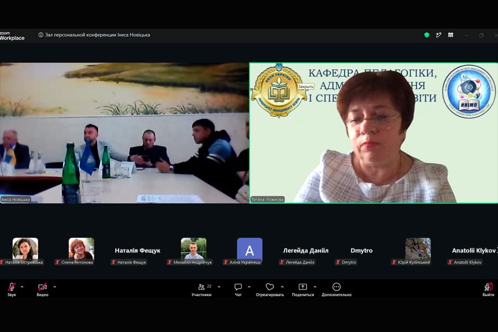Image resolution: width=498 pixels, height=332 pixels.
Task: Start screen sharing with Поделиться
Action: point(303,289)
